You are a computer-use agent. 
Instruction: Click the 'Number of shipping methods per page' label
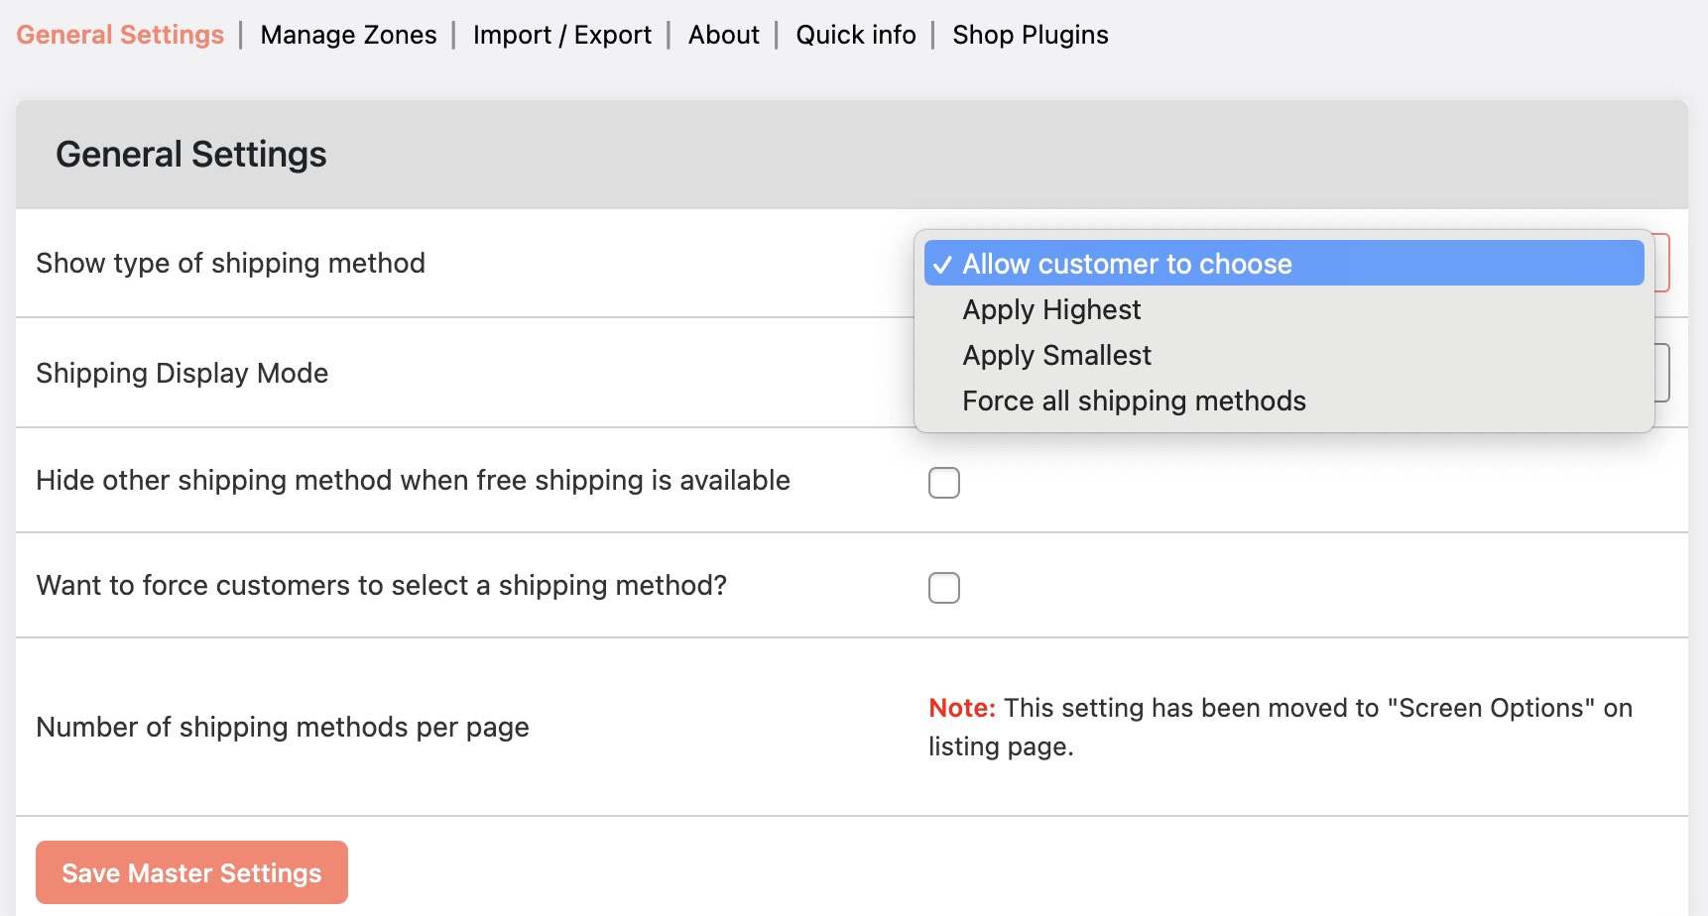click(x=282, y=727)
